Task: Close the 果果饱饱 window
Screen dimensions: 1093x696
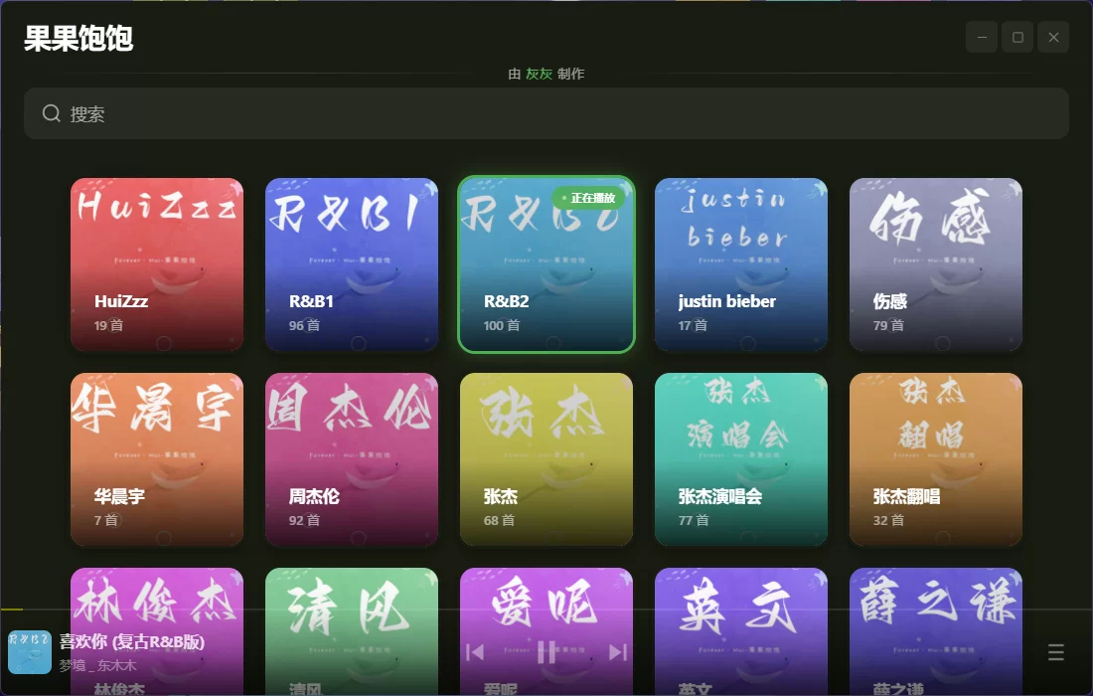Action: [x=1053, y=37]
